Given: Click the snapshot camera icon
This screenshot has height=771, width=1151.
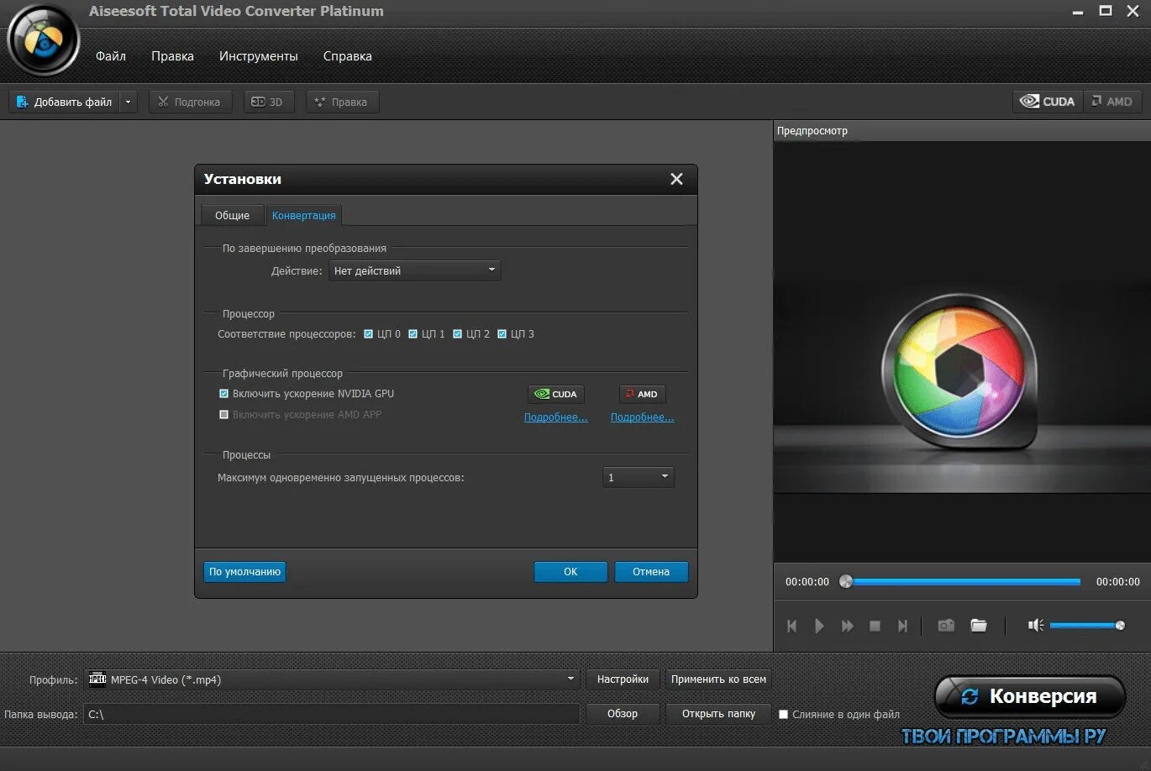Looking at the screenshot, I should 946,626.
